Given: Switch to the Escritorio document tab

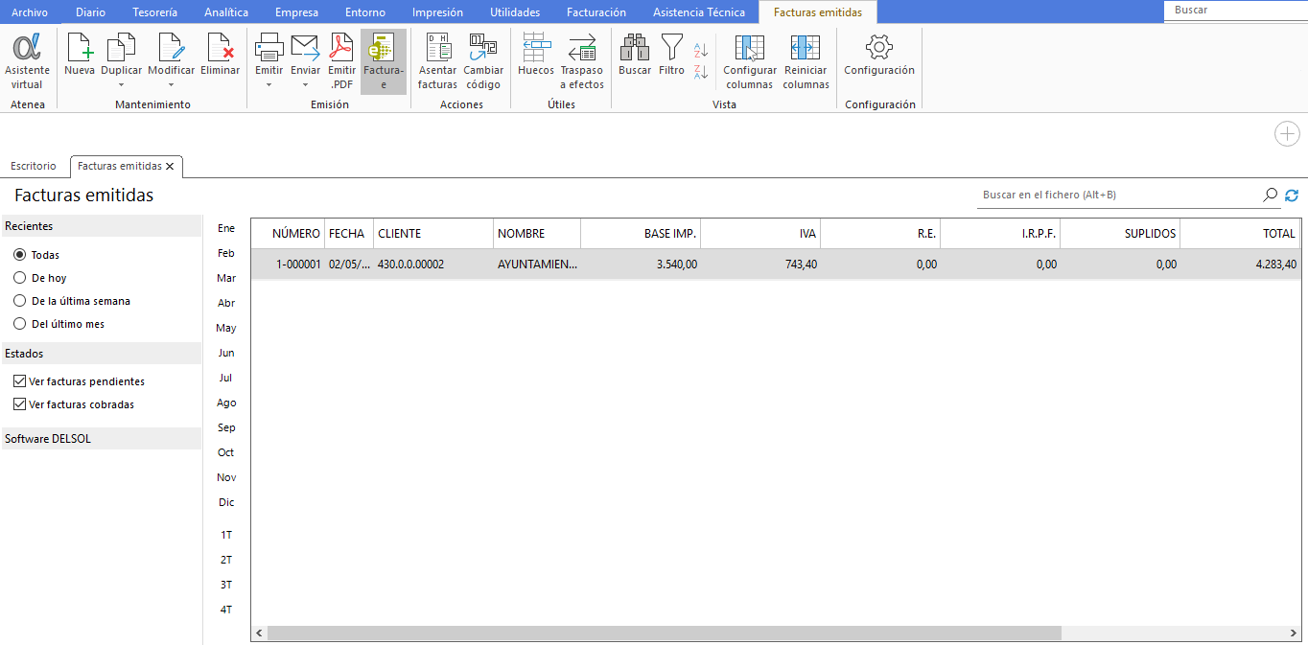Looking at the screenshot, I should [34, 167].
